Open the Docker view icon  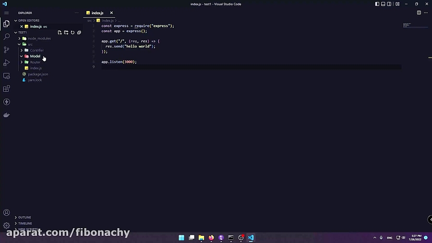click(7, 115)
